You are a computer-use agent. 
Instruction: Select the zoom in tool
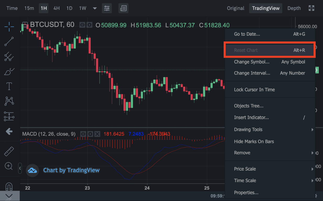coord(9,166)
